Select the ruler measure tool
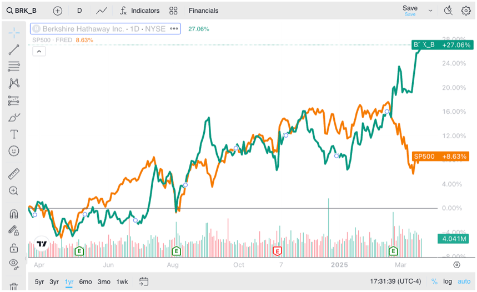The height and width of the screenshot is (292, 477). [x=14, y=174]
